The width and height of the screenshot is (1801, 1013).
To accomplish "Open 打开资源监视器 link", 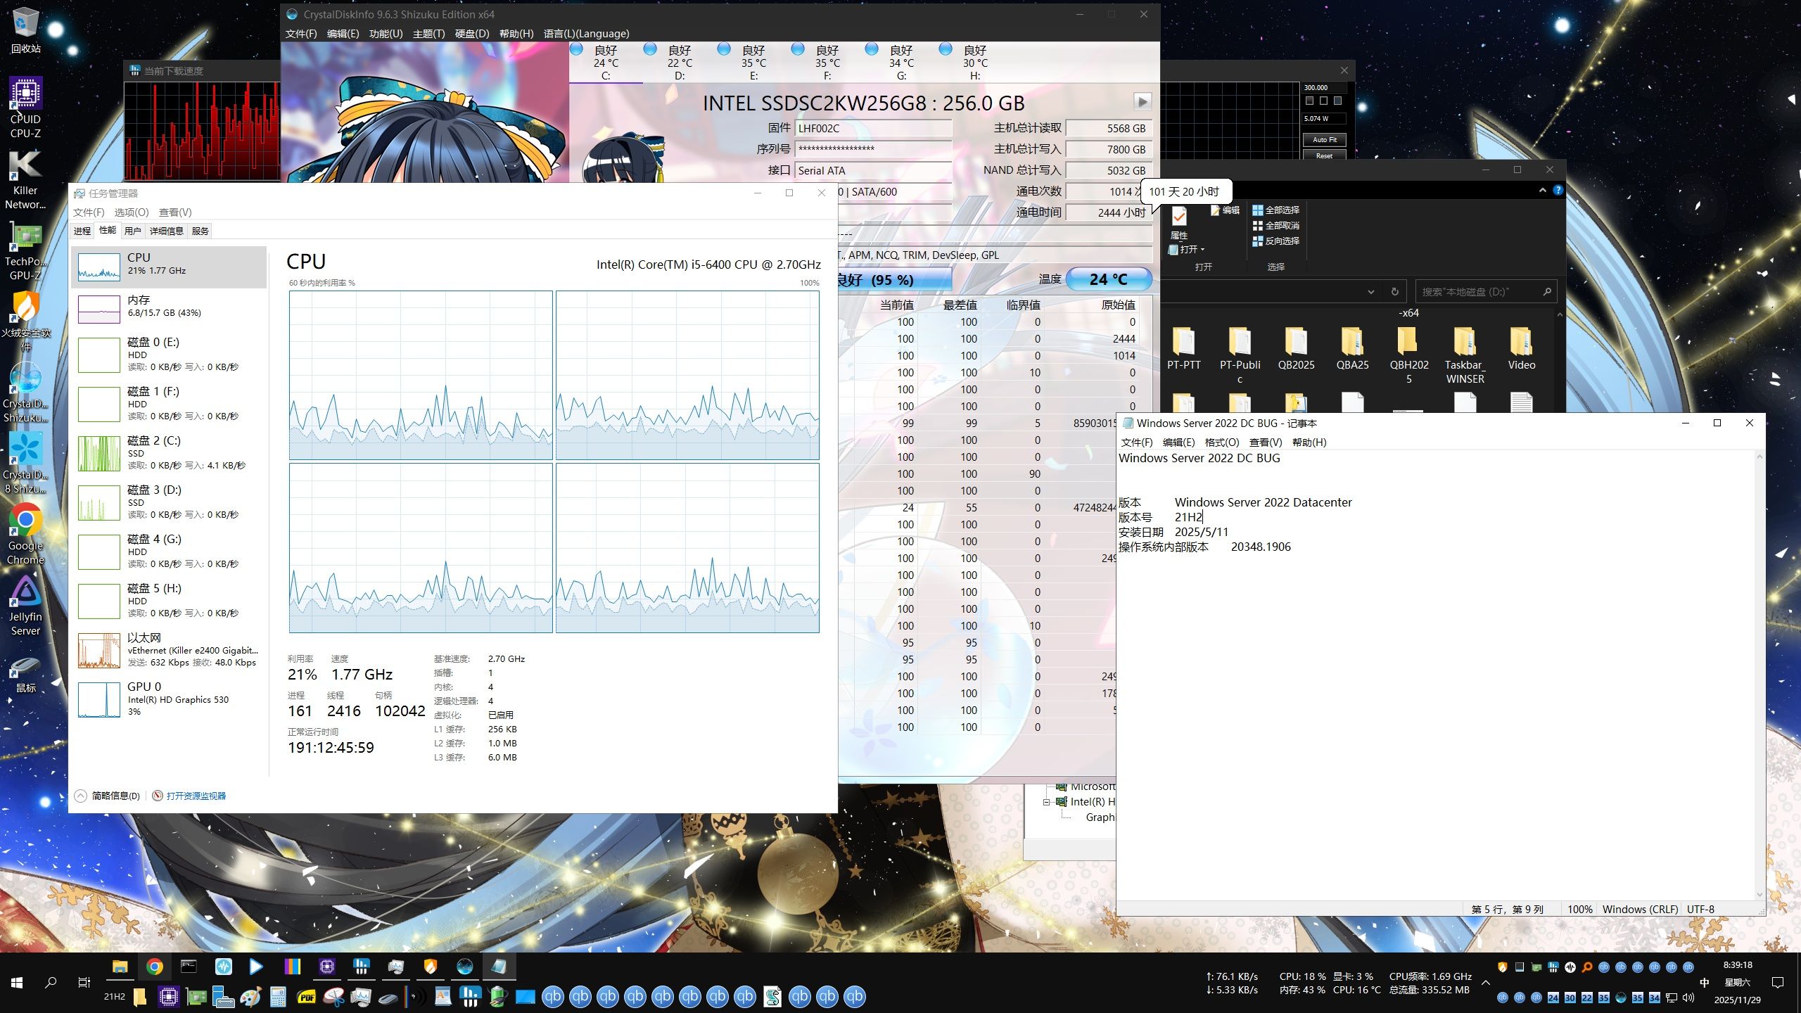I will click(196, 796).
